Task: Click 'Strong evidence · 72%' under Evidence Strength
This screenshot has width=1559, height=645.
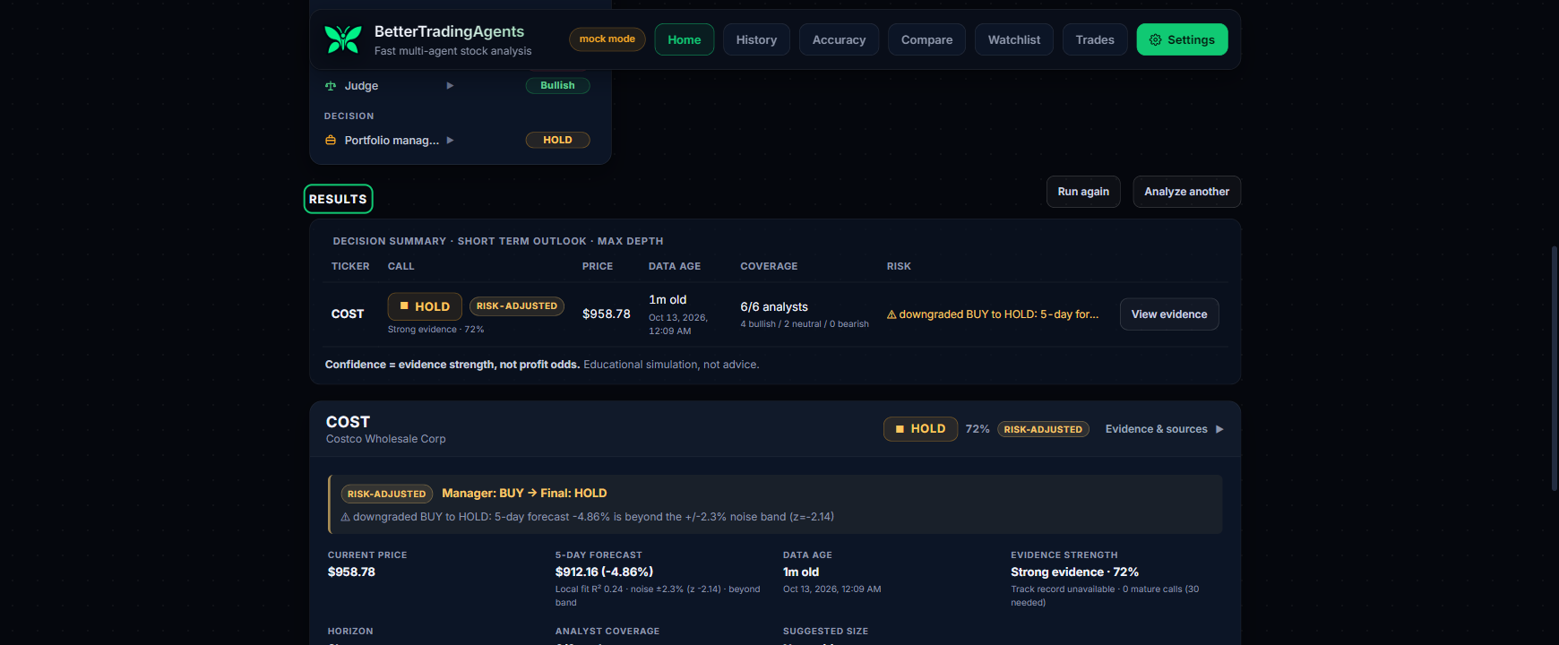Action: coord(1074,572)
